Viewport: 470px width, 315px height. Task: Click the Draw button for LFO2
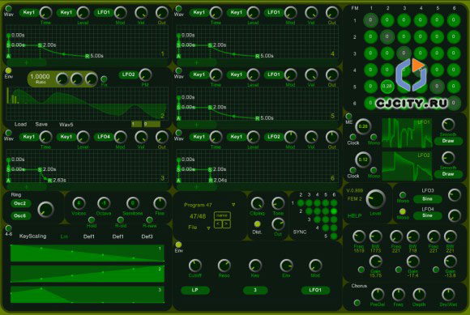[448, 174]
